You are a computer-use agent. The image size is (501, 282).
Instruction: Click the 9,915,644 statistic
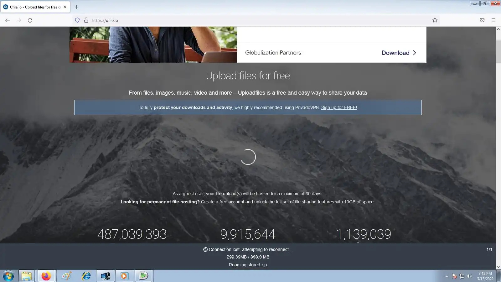[x=248, y=234]
